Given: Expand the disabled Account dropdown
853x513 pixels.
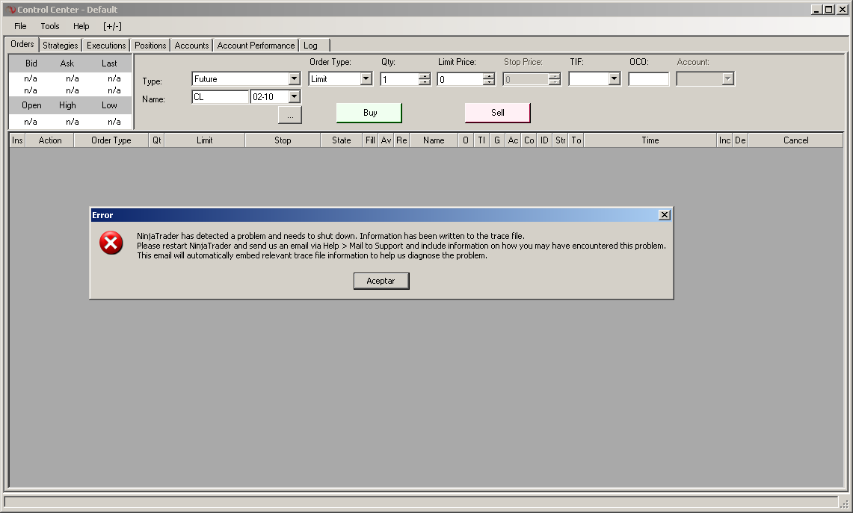Looking at the screenshot, I should tap(727, 79).
